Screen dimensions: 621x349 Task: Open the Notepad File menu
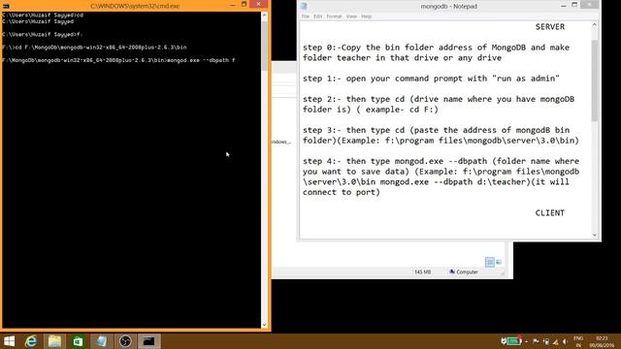coord(306,16)
